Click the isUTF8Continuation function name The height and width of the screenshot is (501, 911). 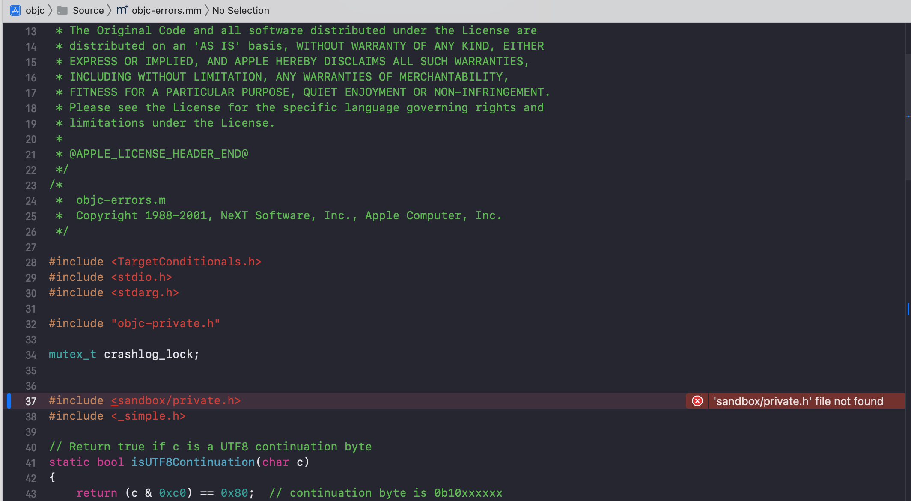click(x=193, y=462)
